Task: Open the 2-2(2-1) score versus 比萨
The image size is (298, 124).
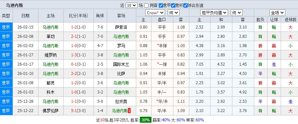Action: (x=78, y=74)
